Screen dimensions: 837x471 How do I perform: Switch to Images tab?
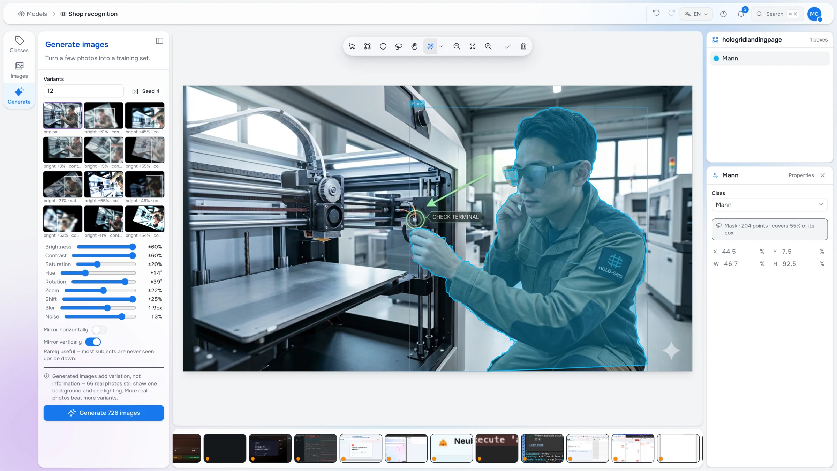[x=19, y=70]
